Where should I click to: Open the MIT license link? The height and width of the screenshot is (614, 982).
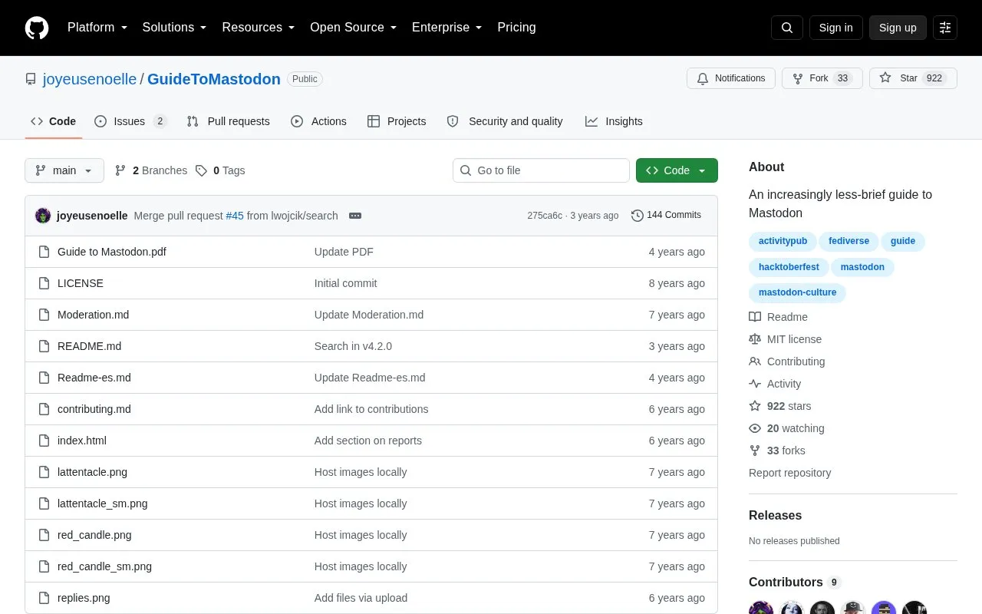pos(786,339)
